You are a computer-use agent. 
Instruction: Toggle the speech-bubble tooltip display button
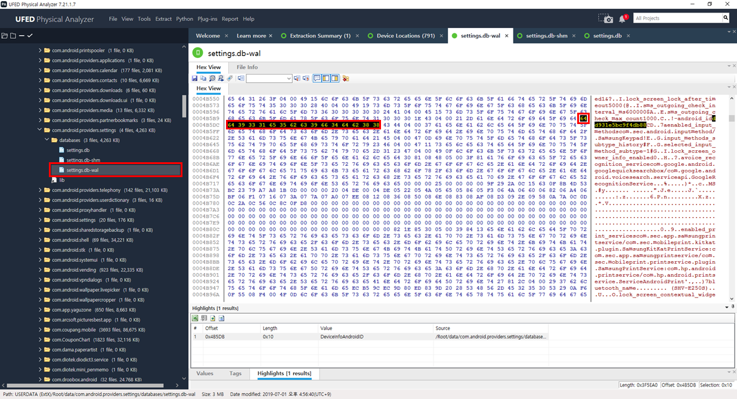317,78
